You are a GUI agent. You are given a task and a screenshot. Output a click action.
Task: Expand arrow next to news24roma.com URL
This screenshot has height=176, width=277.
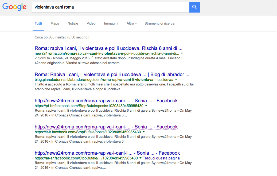(182, 53)
